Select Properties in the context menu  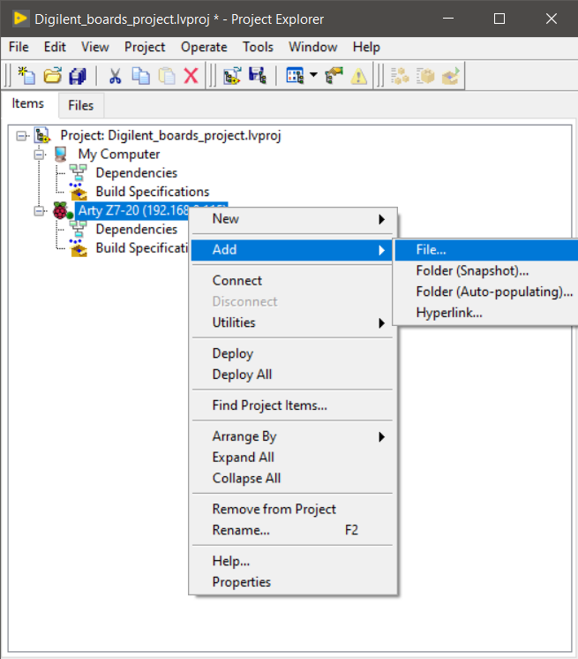pyautogui.click(x=293, y=582)
